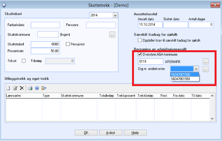Click the Til dato column header
The height and width of the screenshot is (141, 222).
[x=200, y=96]
